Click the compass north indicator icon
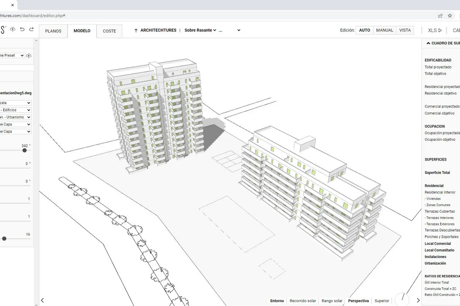Screen dimensions: 460x306 click(x=401, y=299)
